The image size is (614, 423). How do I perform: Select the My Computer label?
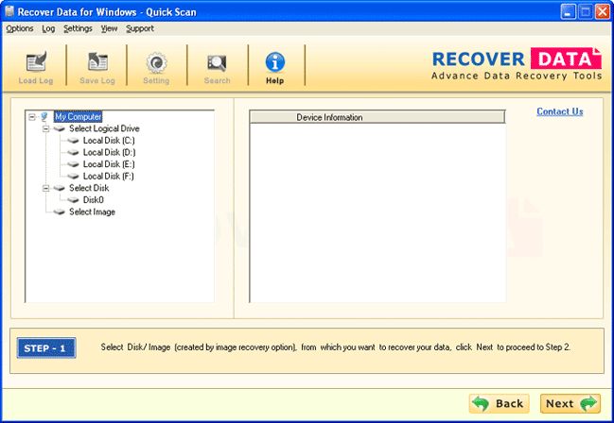(78, 116)
